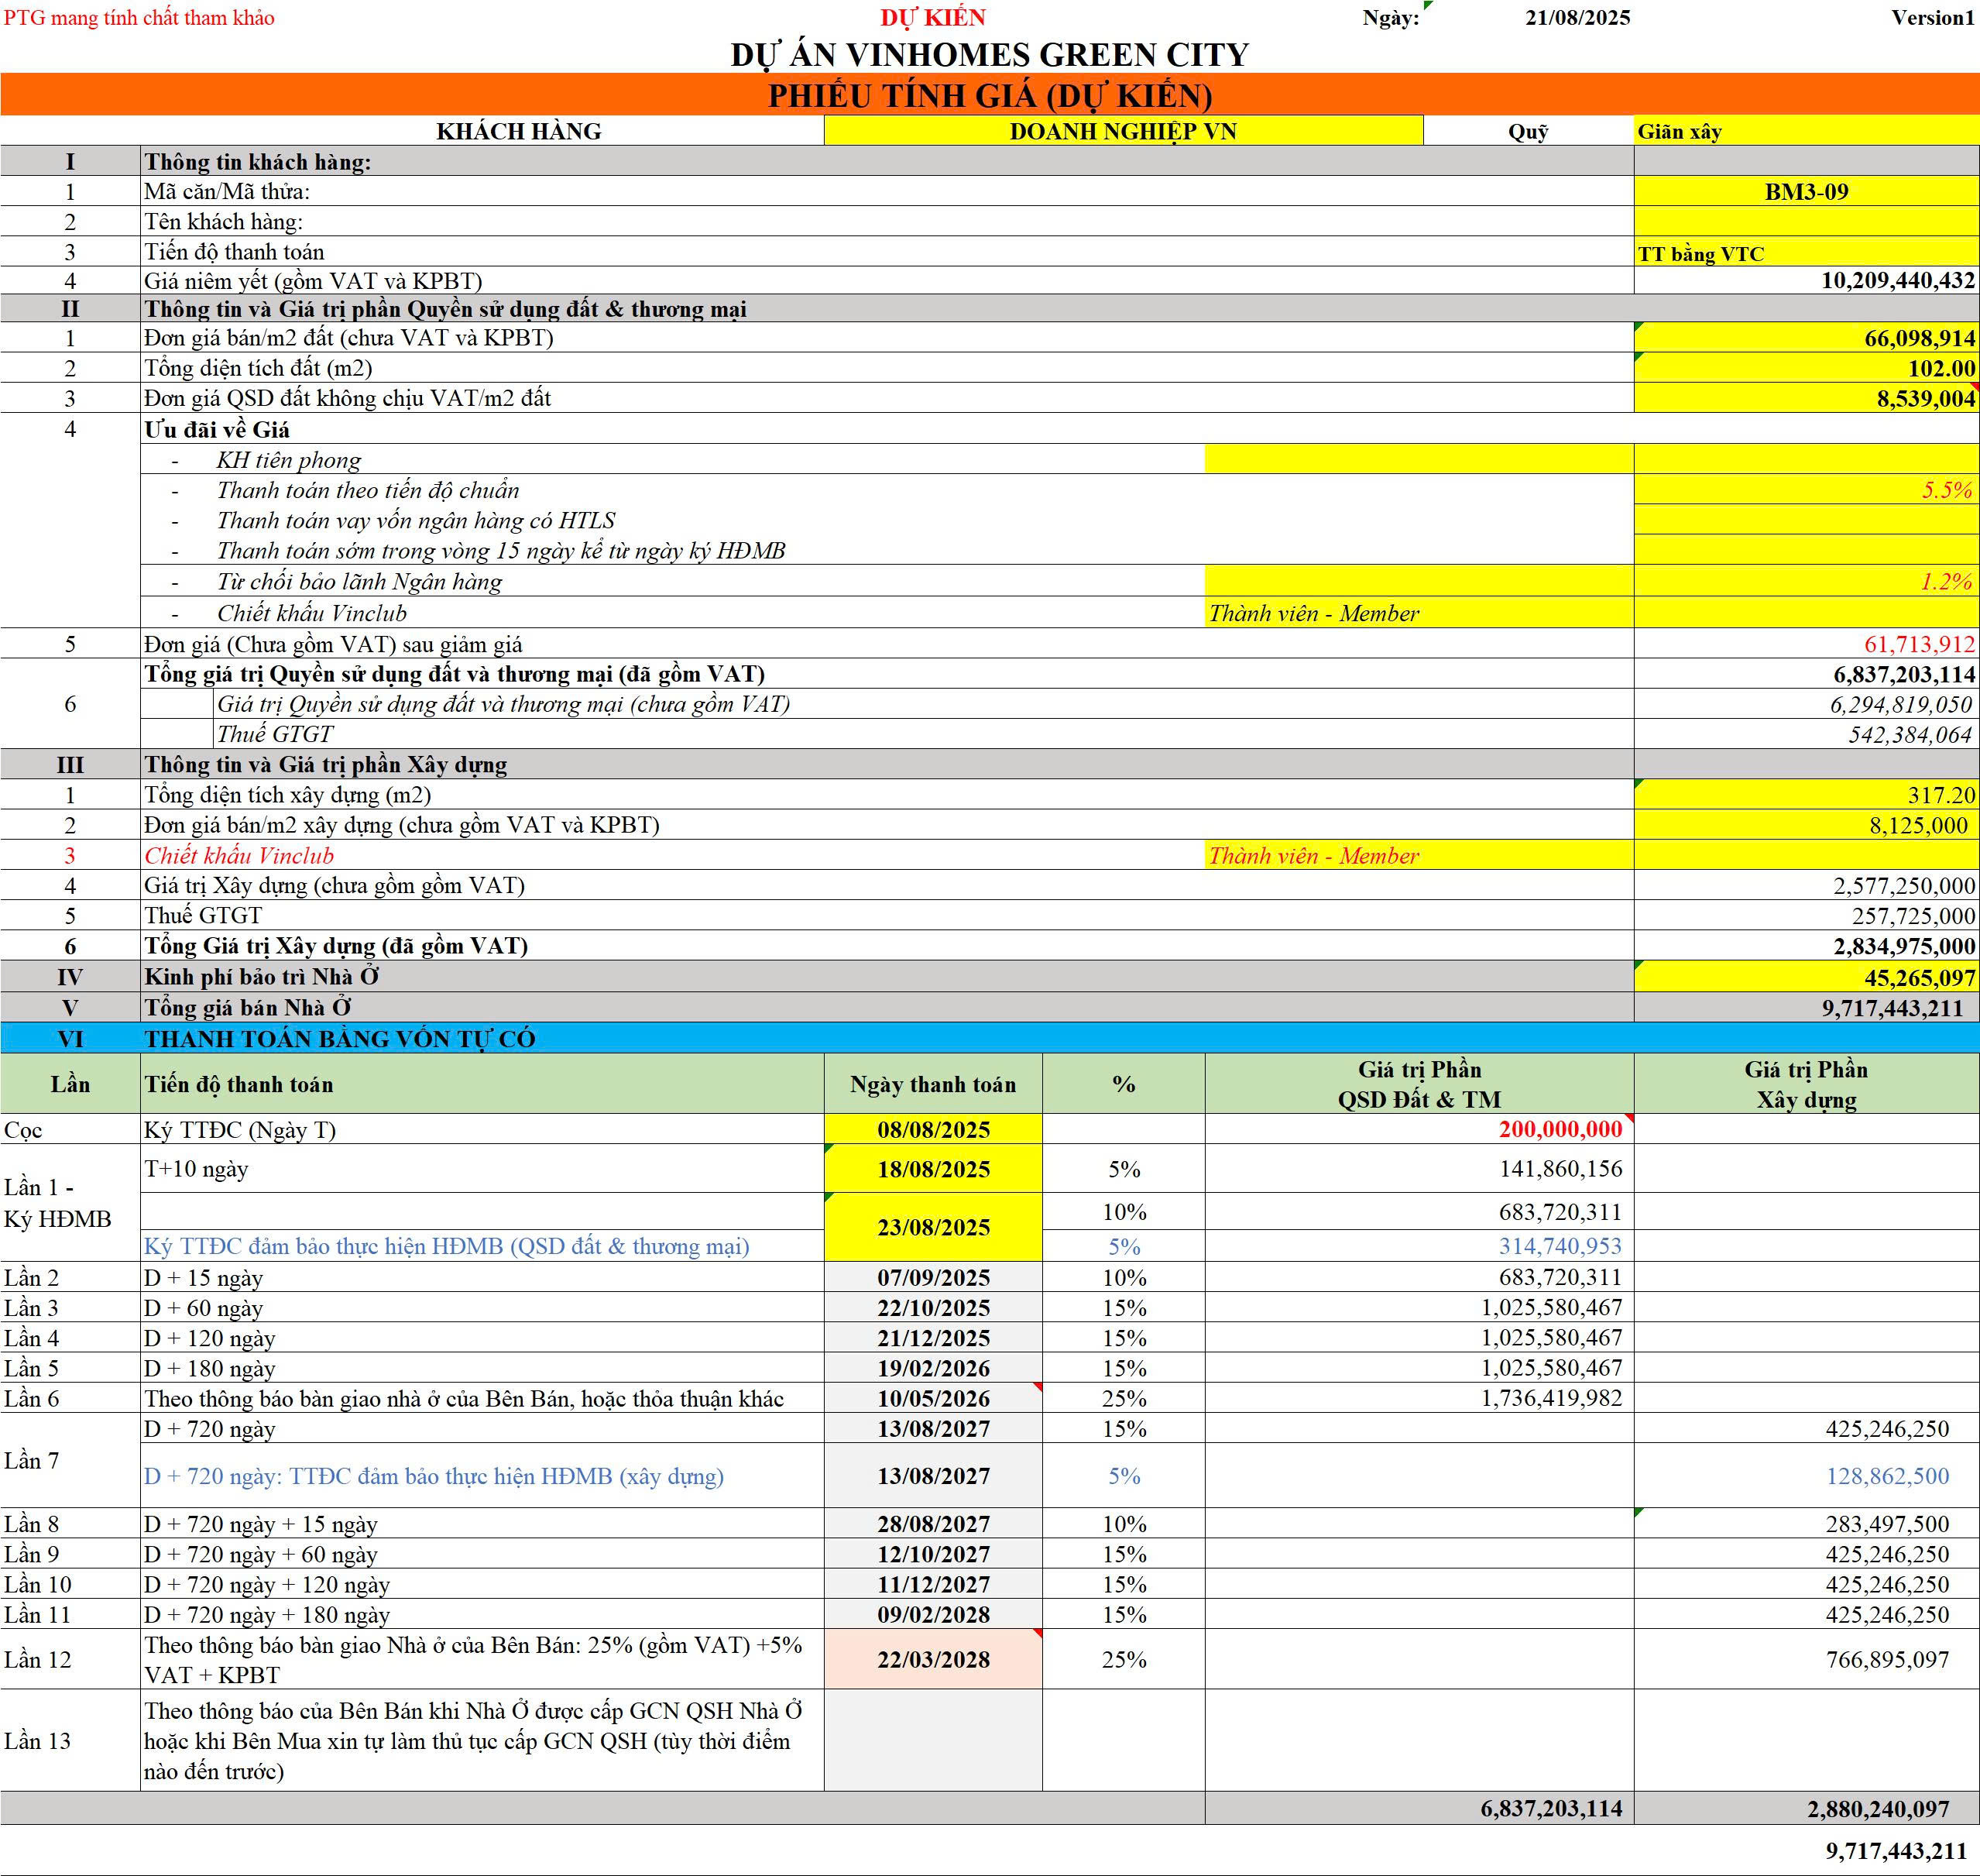Select payment date 23/08/2025
Screen dimensions: 1980x1876
pyautogui.click(x=934, y=1227)
